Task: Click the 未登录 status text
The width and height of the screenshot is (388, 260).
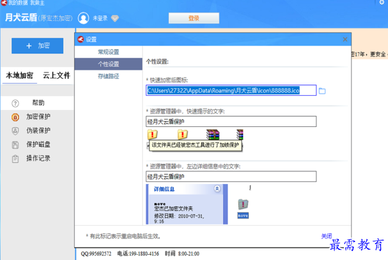Action: (x=100, y=18)
